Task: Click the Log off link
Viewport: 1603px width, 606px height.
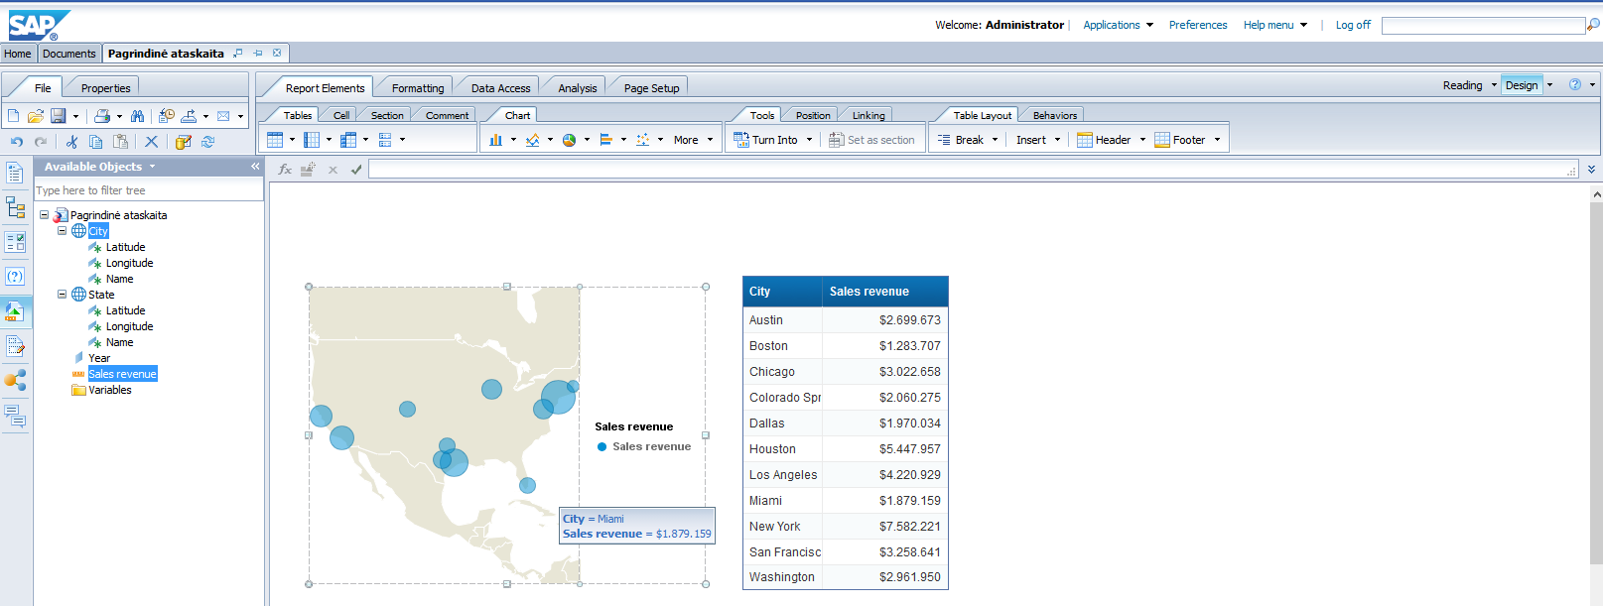Action: pos(1352,25)
